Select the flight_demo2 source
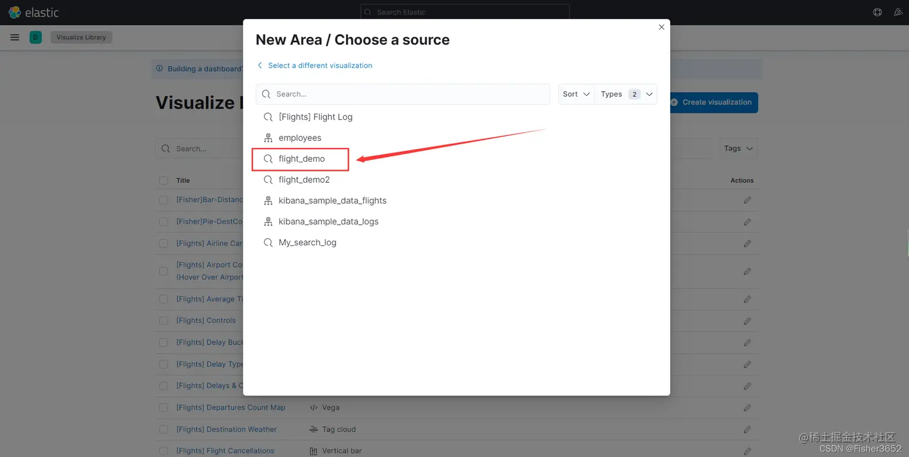 pos(304,180)
